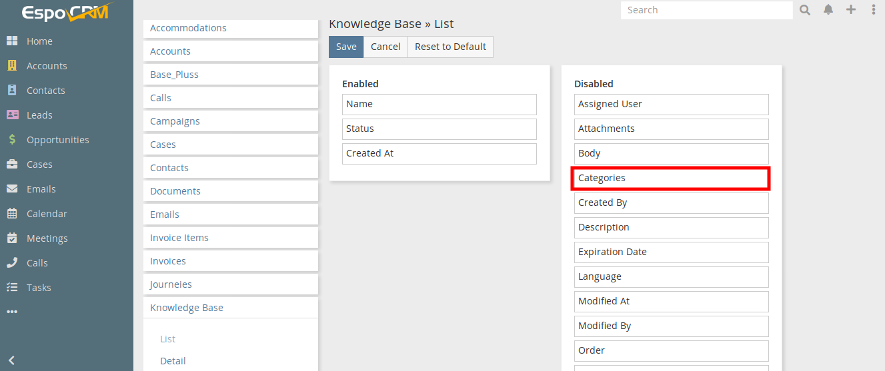Image resolution: width=885 pixels, height=371 pixels.
Task: Open the notifications bell
Action: [828, 10]
